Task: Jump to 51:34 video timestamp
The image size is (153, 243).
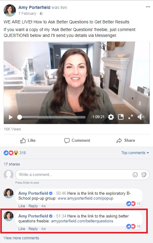Action: (61, 216)
